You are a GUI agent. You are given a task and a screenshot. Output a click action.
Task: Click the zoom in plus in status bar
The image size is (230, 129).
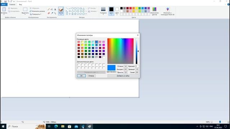pos(228,122)
